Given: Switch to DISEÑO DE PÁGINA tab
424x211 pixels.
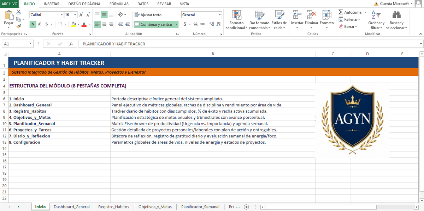Looking at the screenshot, I should coord(84,4).
